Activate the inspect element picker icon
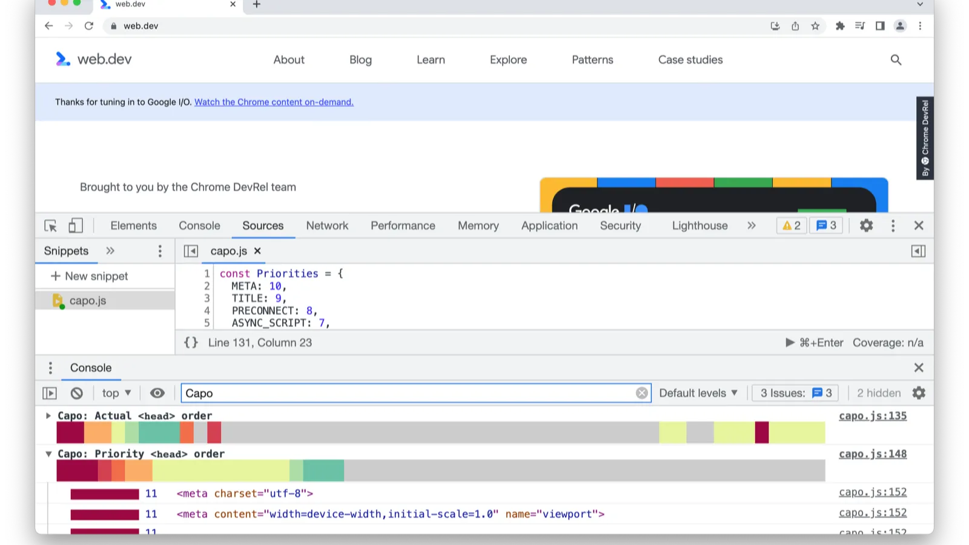Viewport: 969px width, 545px height. point(51,226)
